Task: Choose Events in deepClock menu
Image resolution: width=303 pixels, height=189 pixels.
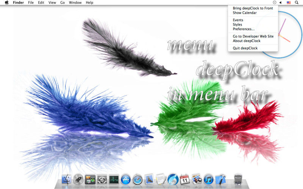Action: click(253, 20)
